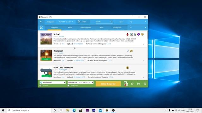
Task: Show hidden tray icons chevron
Action: (166, 110)
